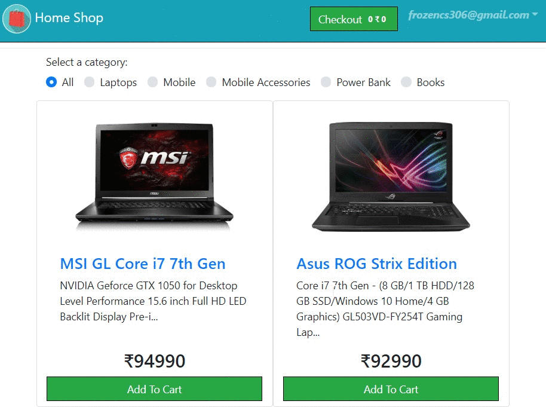Open the MSI GL Core i7 7th Gen title link
Image resolution: width=546 pixels, height=407 pixels.
143,264
